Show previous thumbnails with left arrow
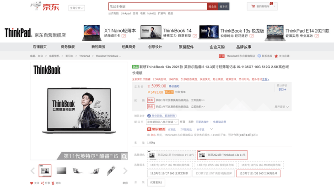The width and height of the screenshot is (334, 187). point(32,171)
